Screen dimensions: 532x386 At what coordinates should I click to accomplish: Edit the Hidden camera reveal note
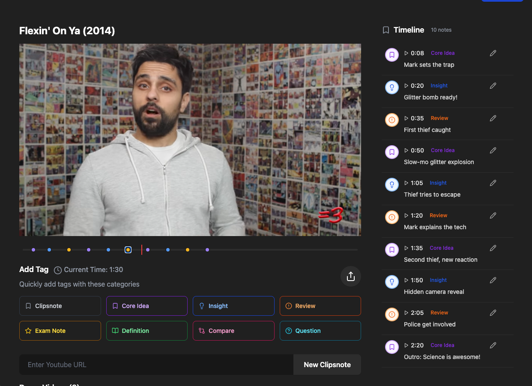493,280
